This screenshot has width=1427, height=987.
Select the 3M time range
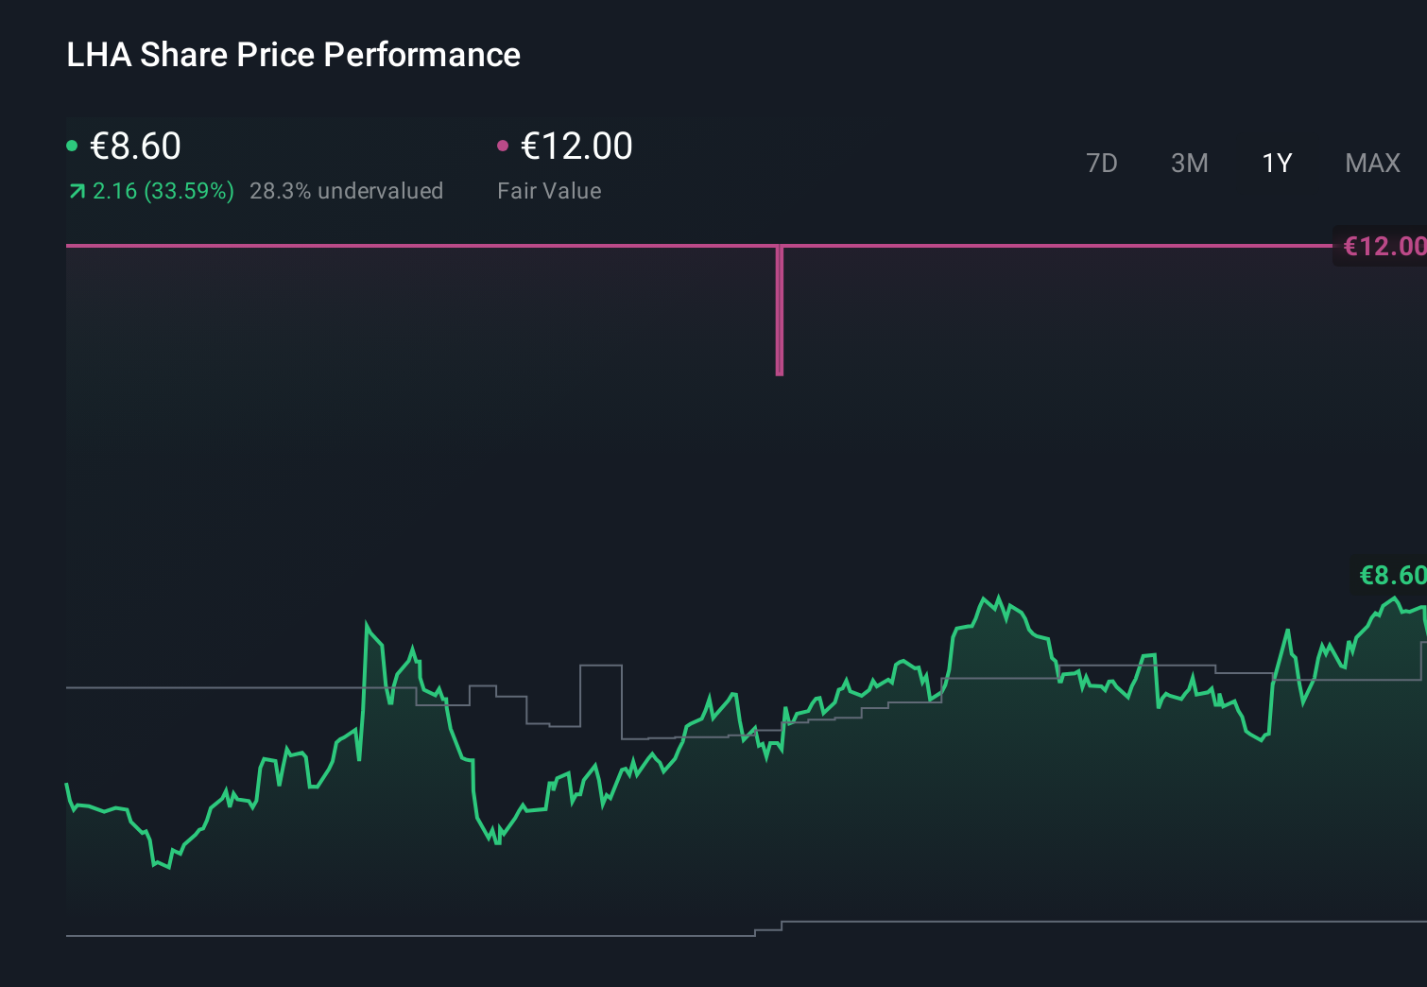[x=1188, y=163]
